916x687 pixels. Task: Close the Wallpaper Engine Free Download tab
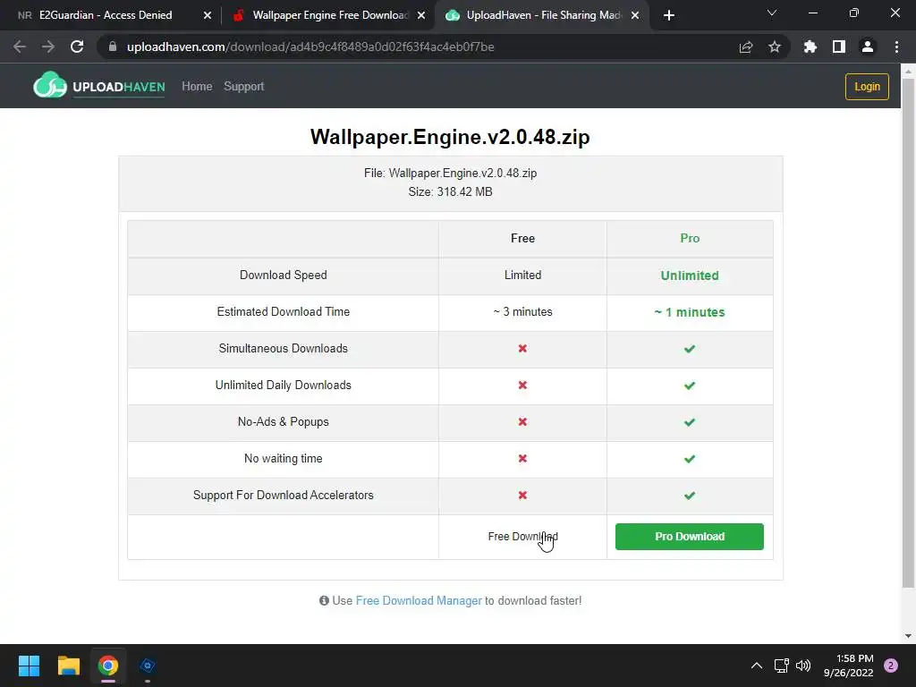pyautogui.click(x=421, y=15)
